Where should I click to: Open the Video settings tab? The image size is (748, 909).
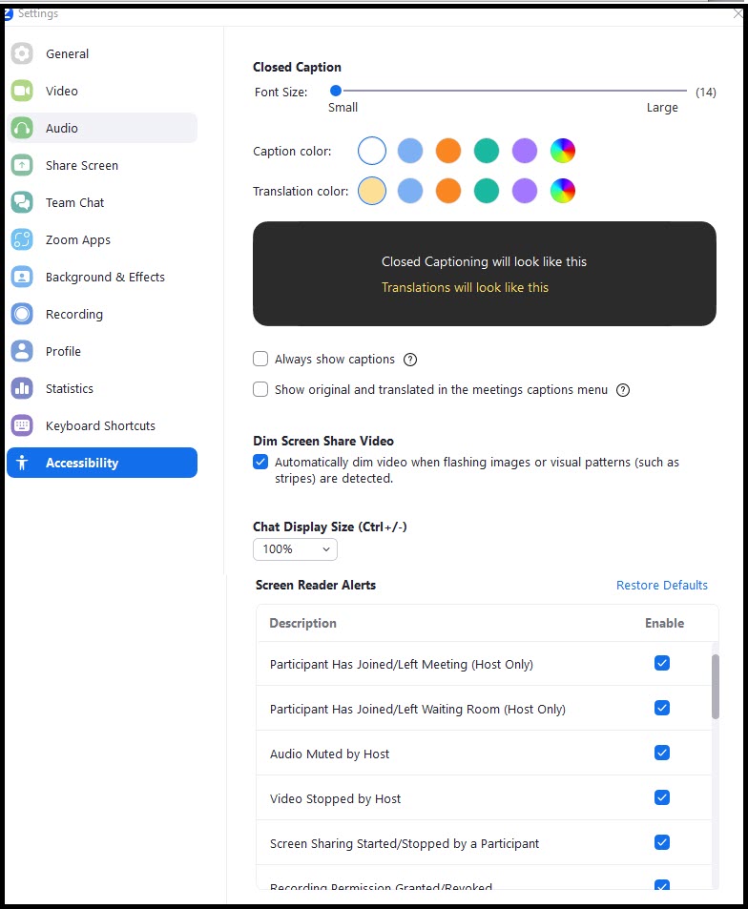[102, 91]
